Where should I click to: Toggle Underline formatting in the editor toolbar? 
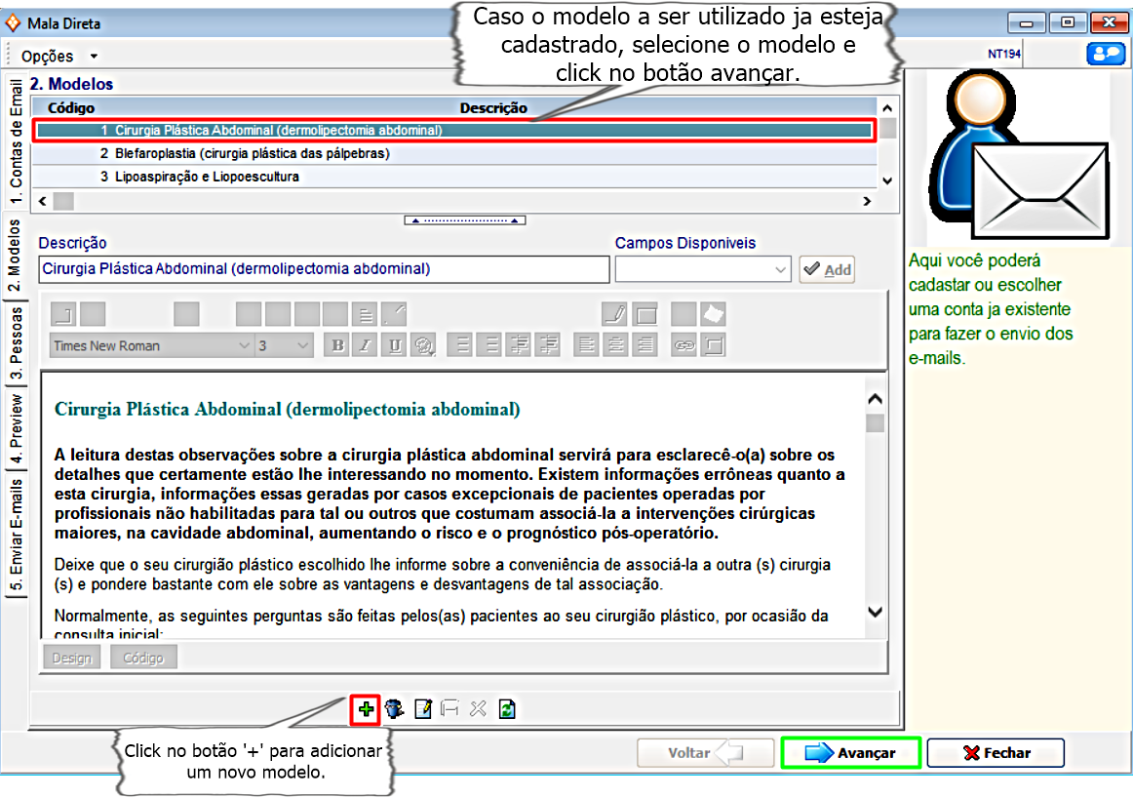(x=394, y=345)
